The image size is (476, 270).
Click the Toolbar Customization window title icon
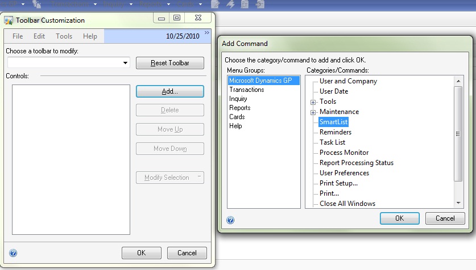pyautogui.click(x=9, y=20)
